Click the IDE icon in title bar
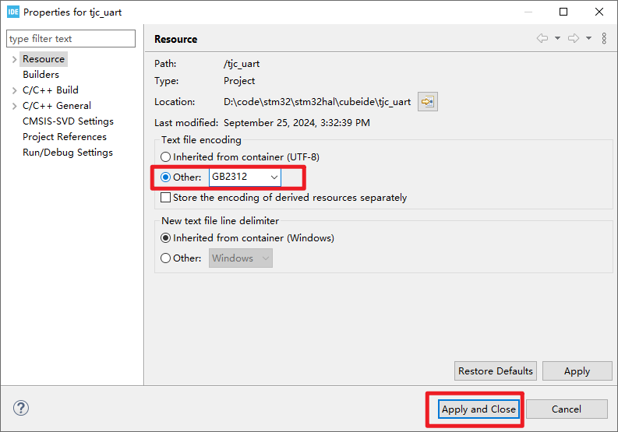 pyautogui.click(x=12, y=12)
